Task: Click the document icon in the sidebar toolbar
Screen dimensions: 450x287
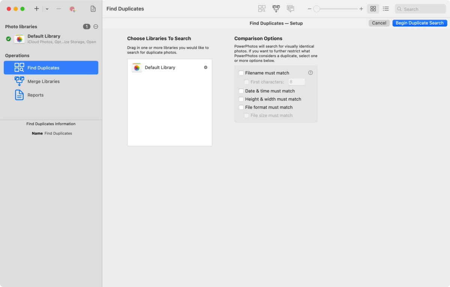Action: (x=93, y=9)
